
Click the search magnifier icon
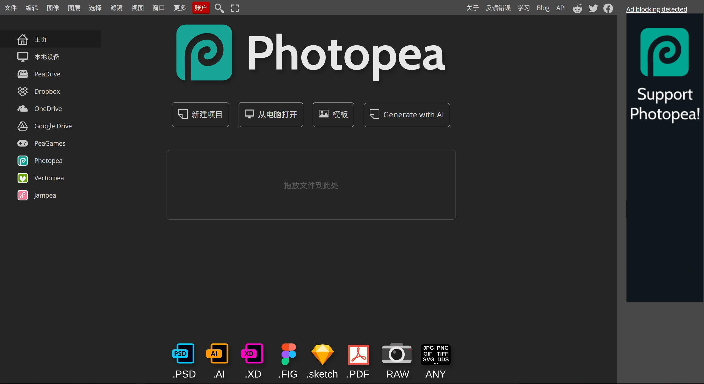[x=219, y=8]
